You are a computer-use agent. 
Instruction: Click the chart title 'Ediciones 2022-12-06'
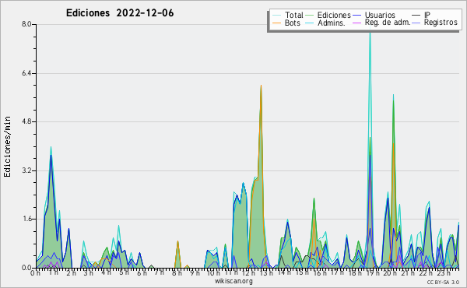(x=120, y=13)
